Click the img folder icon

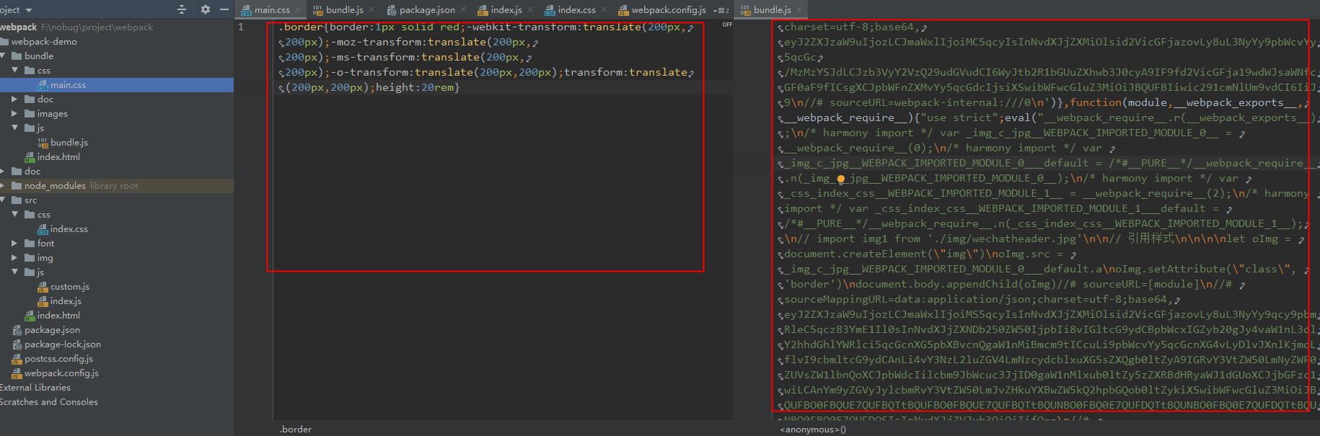30,257
